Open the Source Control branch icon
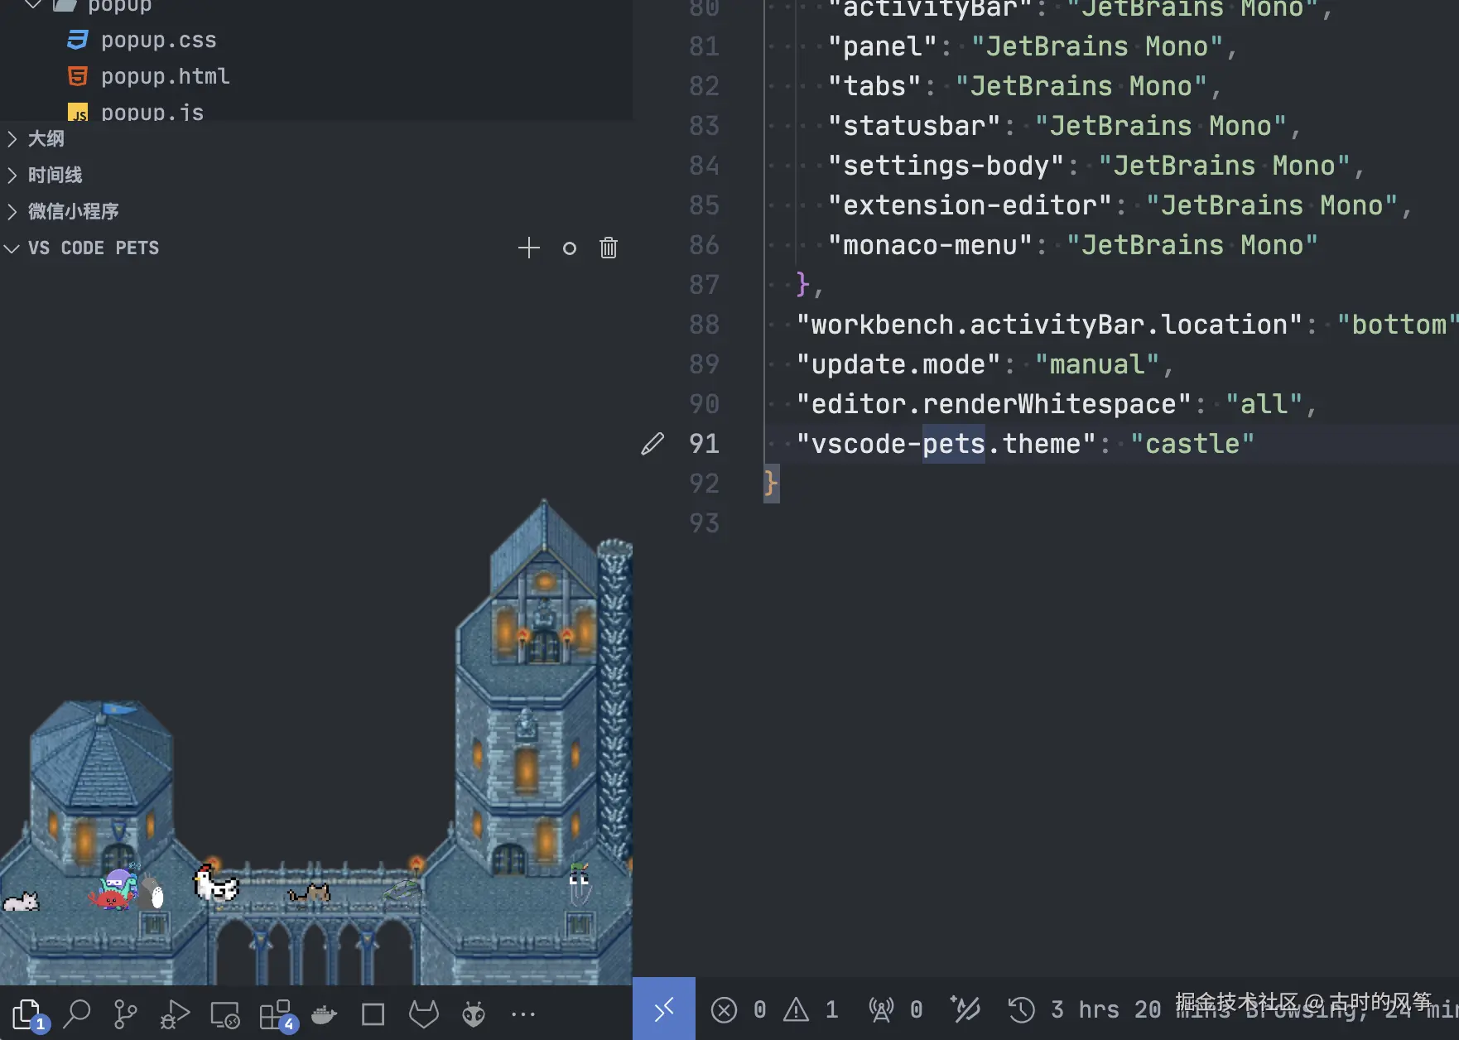This screenshot has width=1459, height=1040. 125,1013
